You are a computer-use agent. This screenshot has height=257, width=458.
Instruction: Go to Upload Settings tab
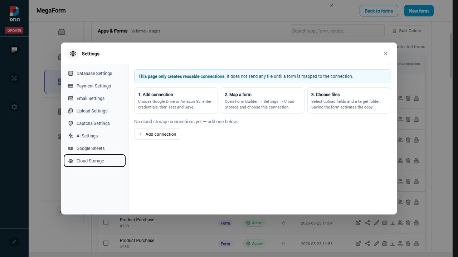pyautogui.click(x=94, y=111)
